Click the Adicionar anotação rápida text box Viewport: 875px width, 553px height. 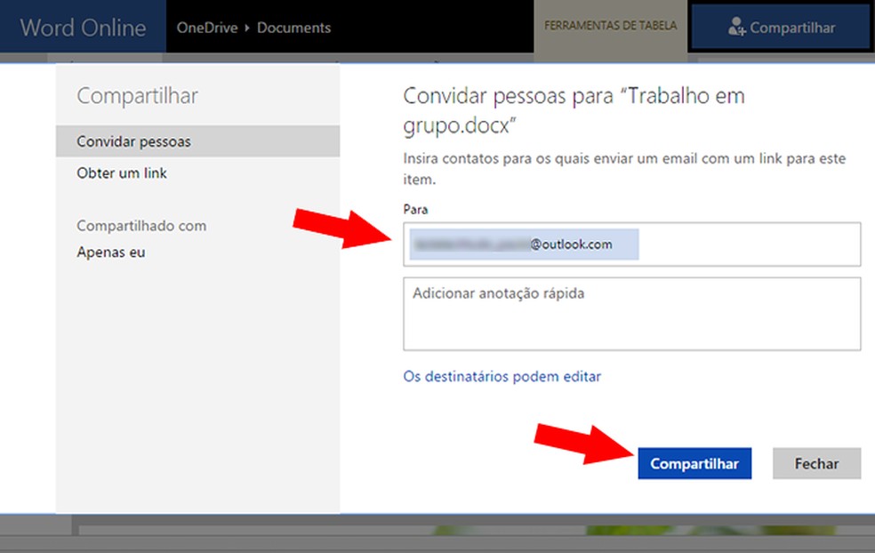631,314
